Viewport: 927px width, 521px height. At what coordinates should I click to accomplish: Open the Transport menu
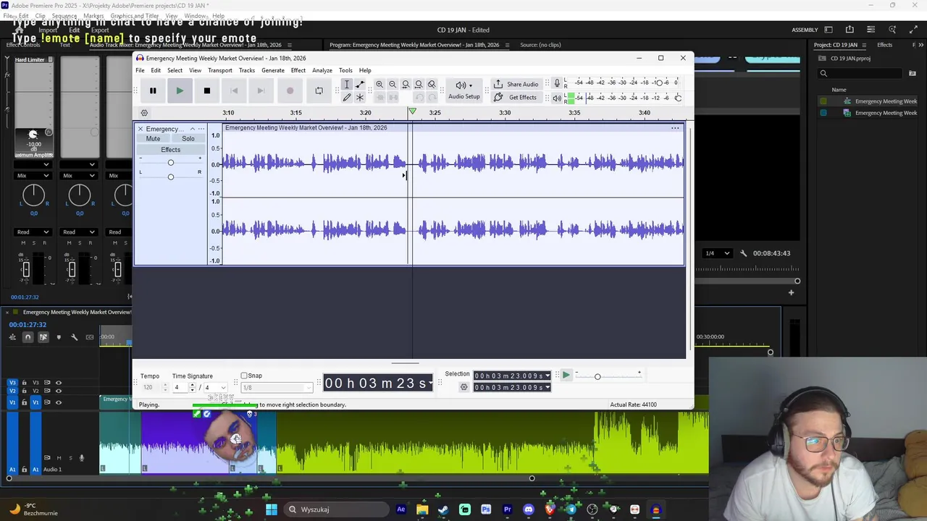click(x=220, y=70)
